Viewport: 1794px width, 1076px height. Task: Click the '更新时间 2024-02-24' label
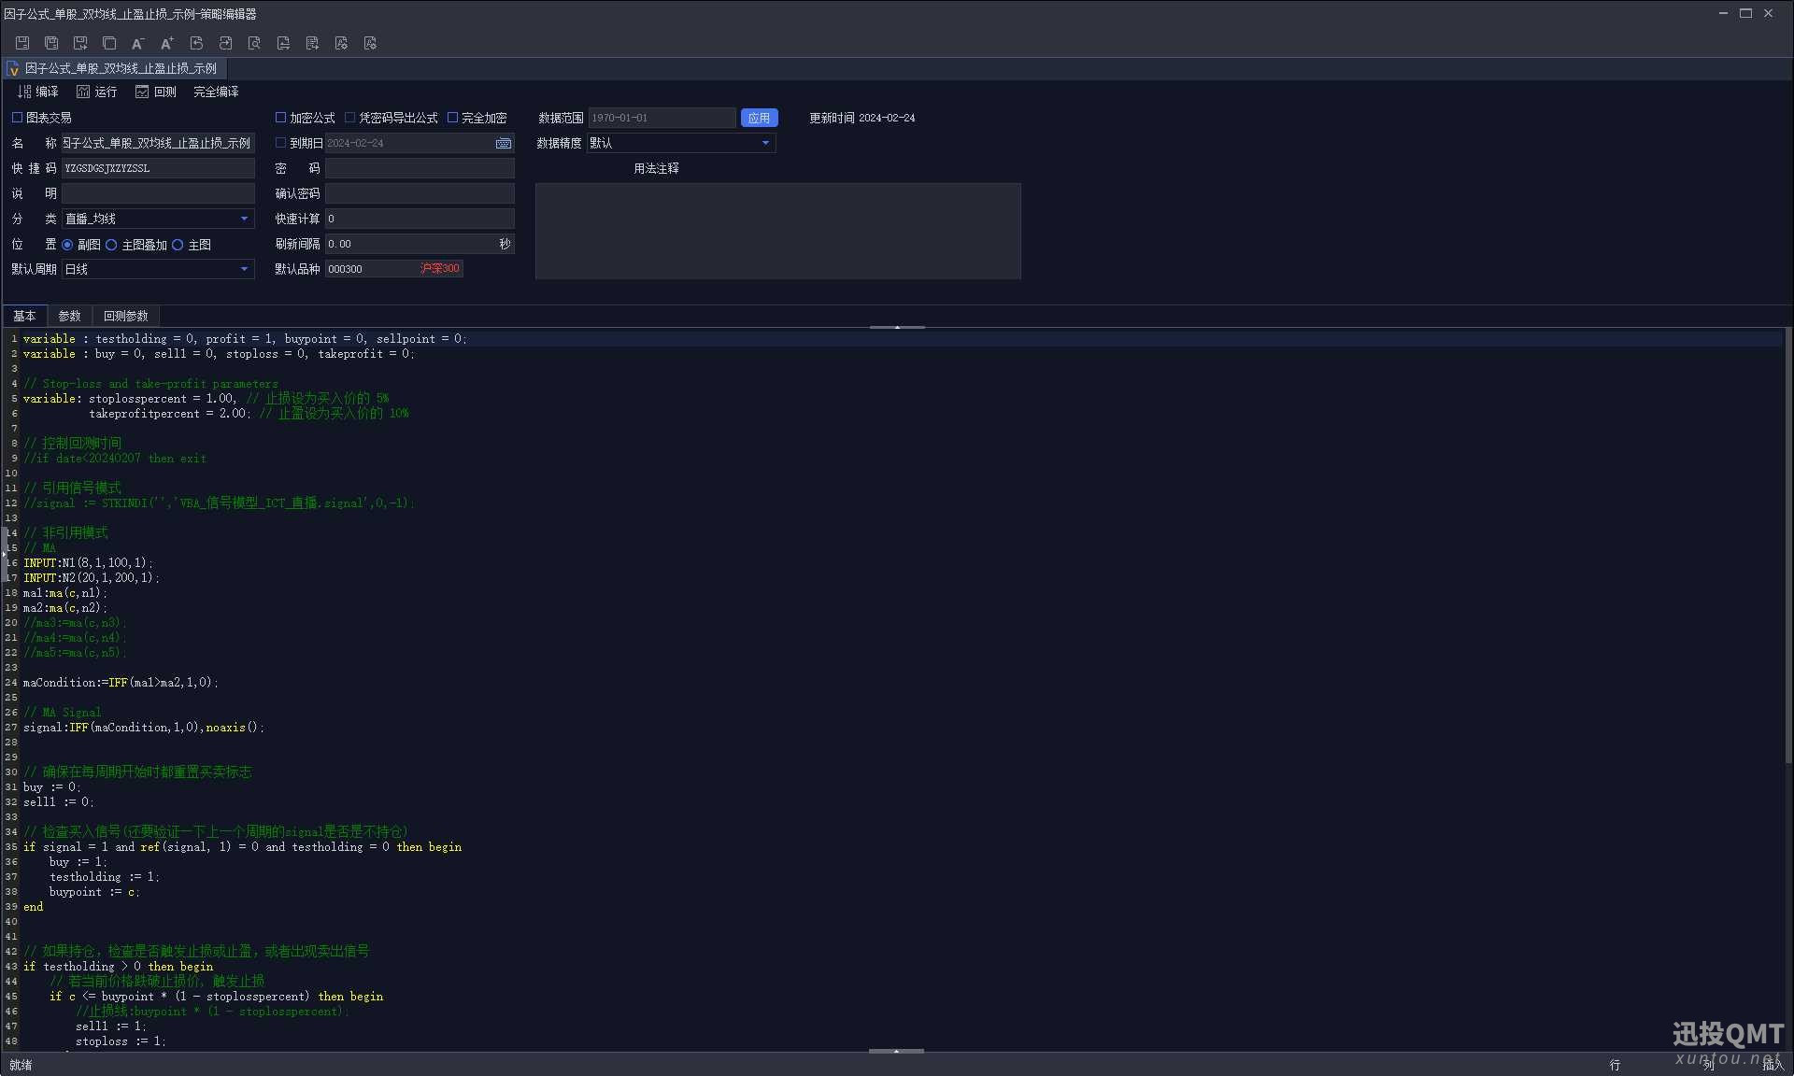coord(861,118)
